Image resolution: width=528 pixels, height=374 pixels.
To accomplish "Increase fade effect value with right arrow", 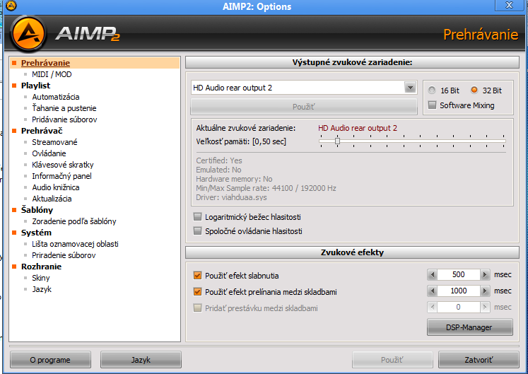I will (x=485, y=274).
